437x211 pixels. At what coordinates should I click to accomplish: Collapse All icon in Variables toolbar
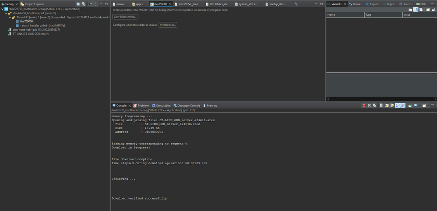[x=421, y=10]
